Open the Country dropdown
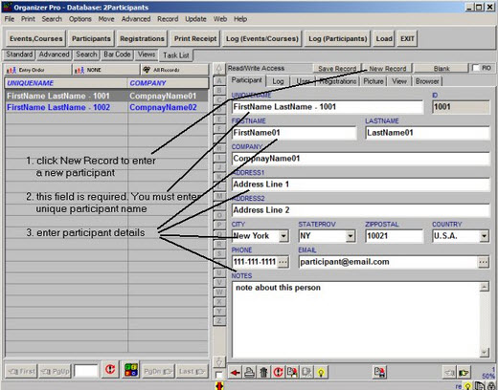498x390 pixels. (484, 236)
